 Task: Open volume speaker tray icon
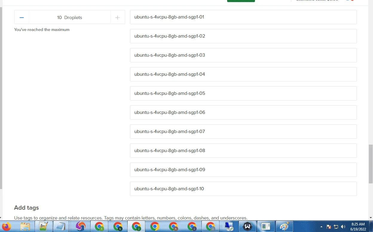[x=343, y=227]
